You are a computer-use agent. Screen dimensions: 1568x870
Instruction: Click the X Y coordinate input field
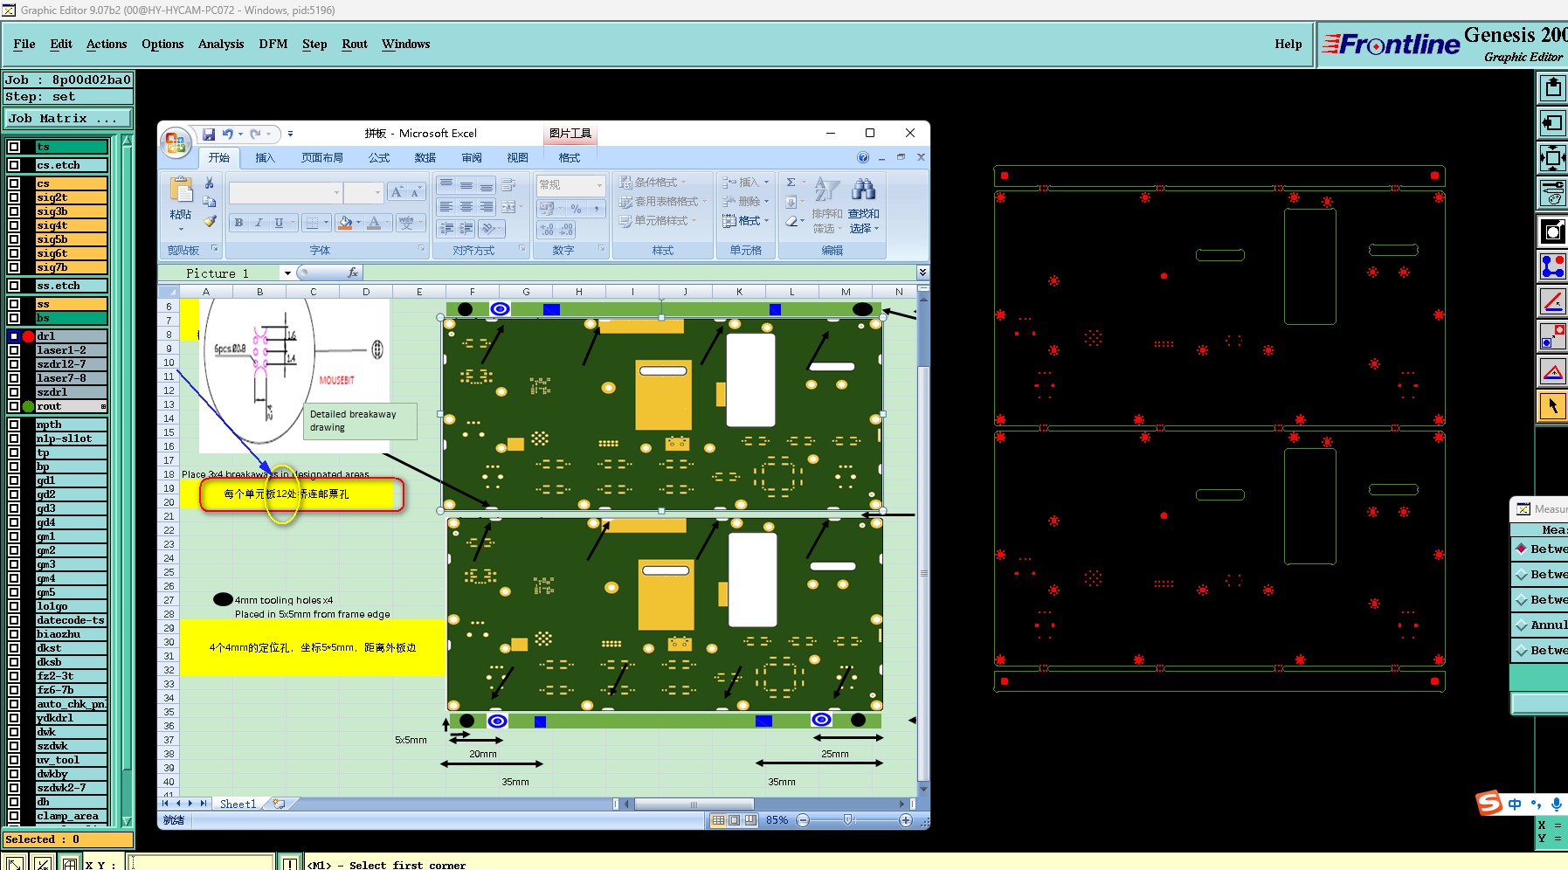pyautogui.click(x=201, y=863)
